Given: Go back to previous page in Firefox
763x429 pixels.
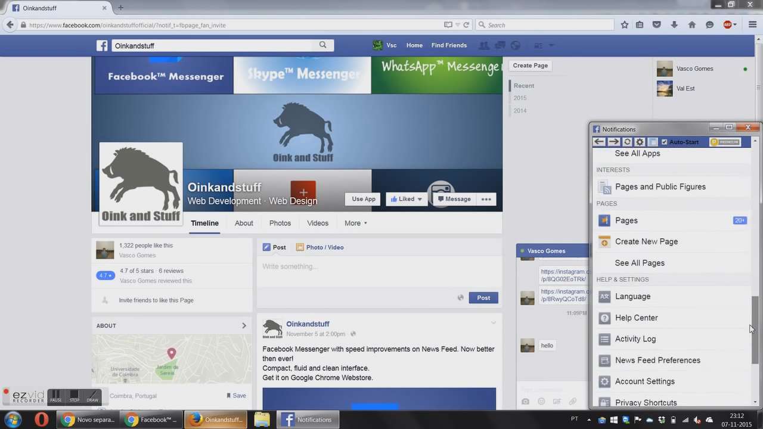Looking at the screenshot, I should click(x=10, y=25).
